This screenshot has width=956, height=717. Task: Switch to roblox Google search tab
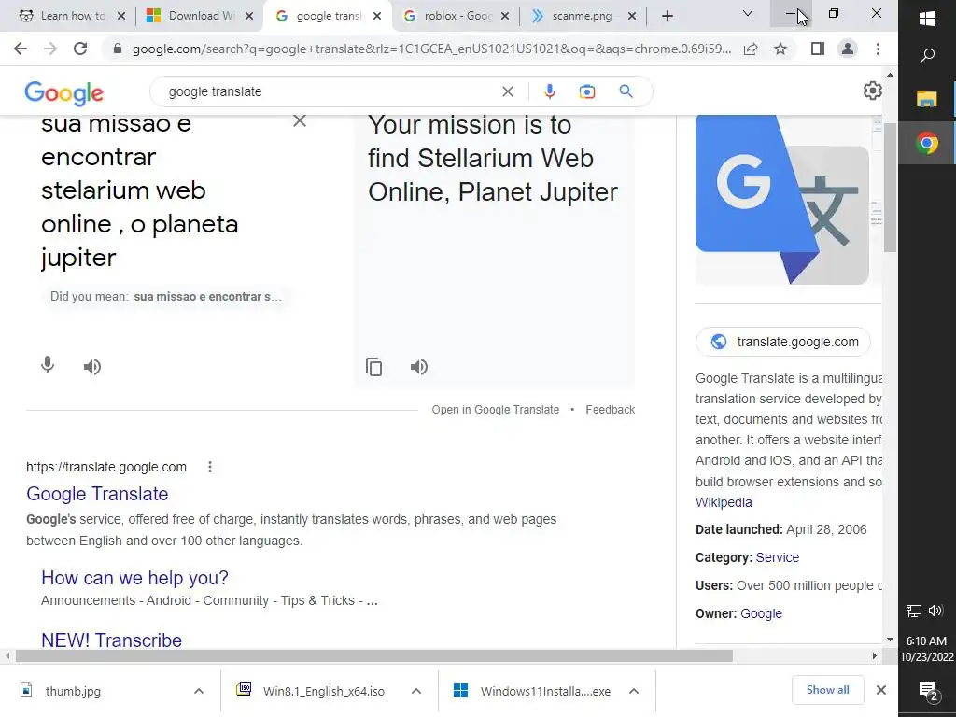457,16
